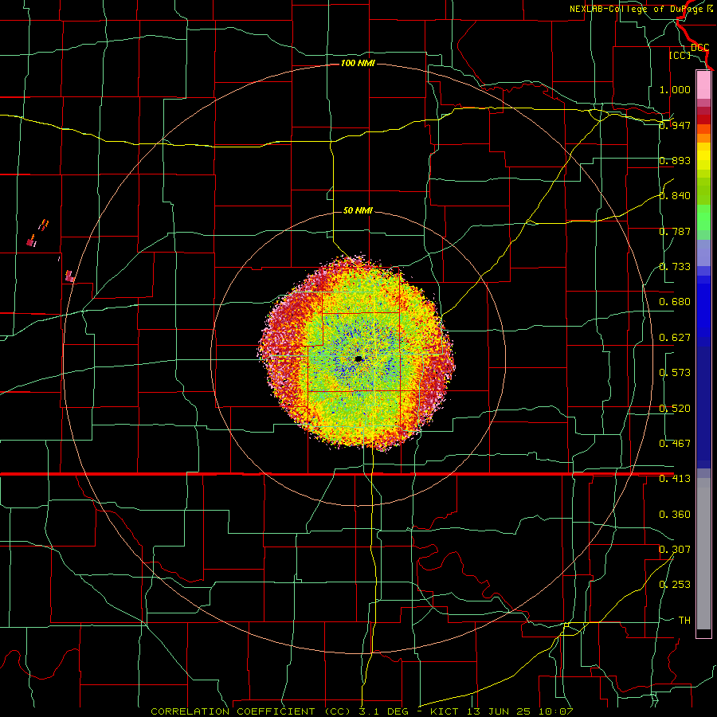717x717 pixels.
Task: Select the 0.893 legend value
Action: coord(675,160)
